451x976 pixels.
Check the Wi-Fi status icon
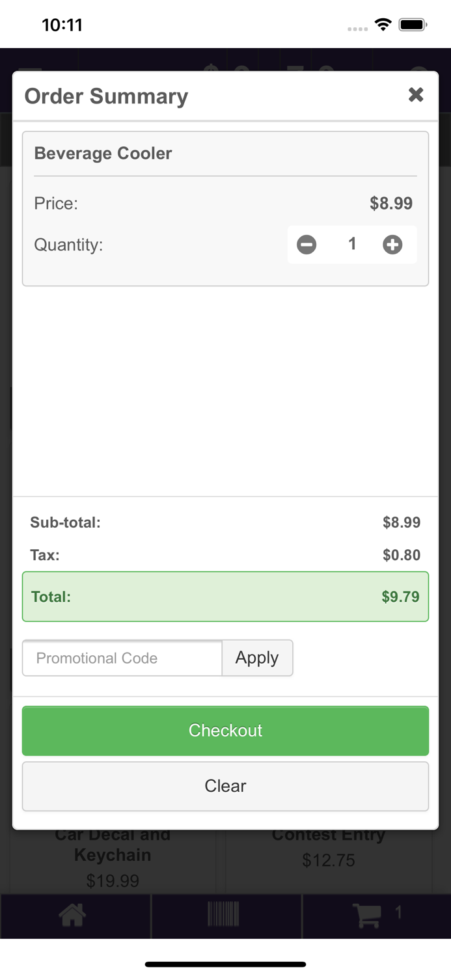point(383,23)
